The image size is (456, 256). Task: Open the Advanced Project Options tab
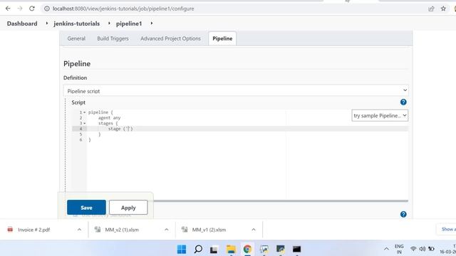[x=170, y=38]
